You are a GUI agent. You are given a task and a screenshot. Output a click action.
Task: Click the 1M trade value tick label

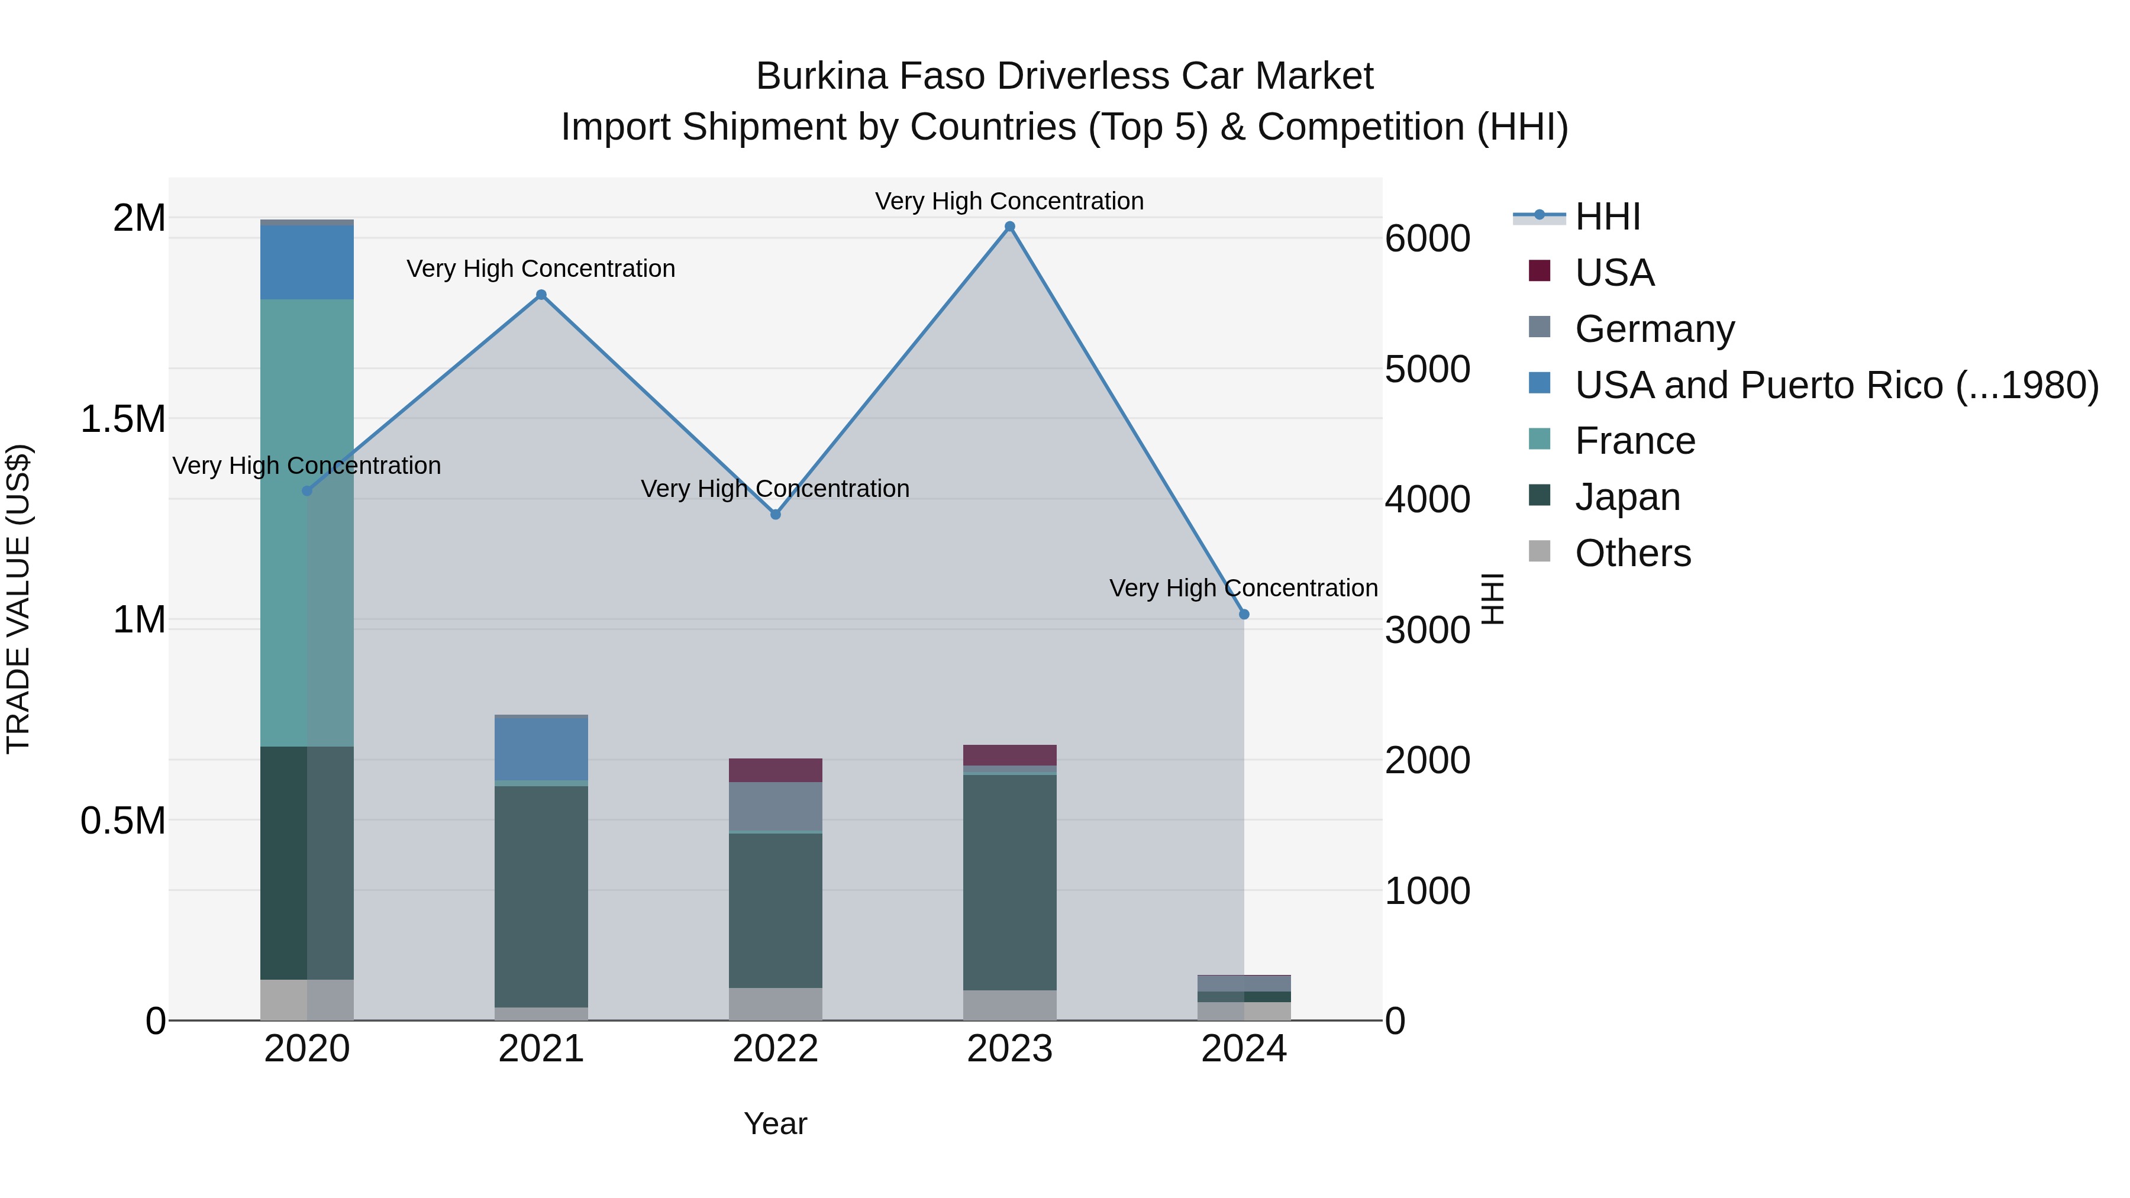(139, 620)
